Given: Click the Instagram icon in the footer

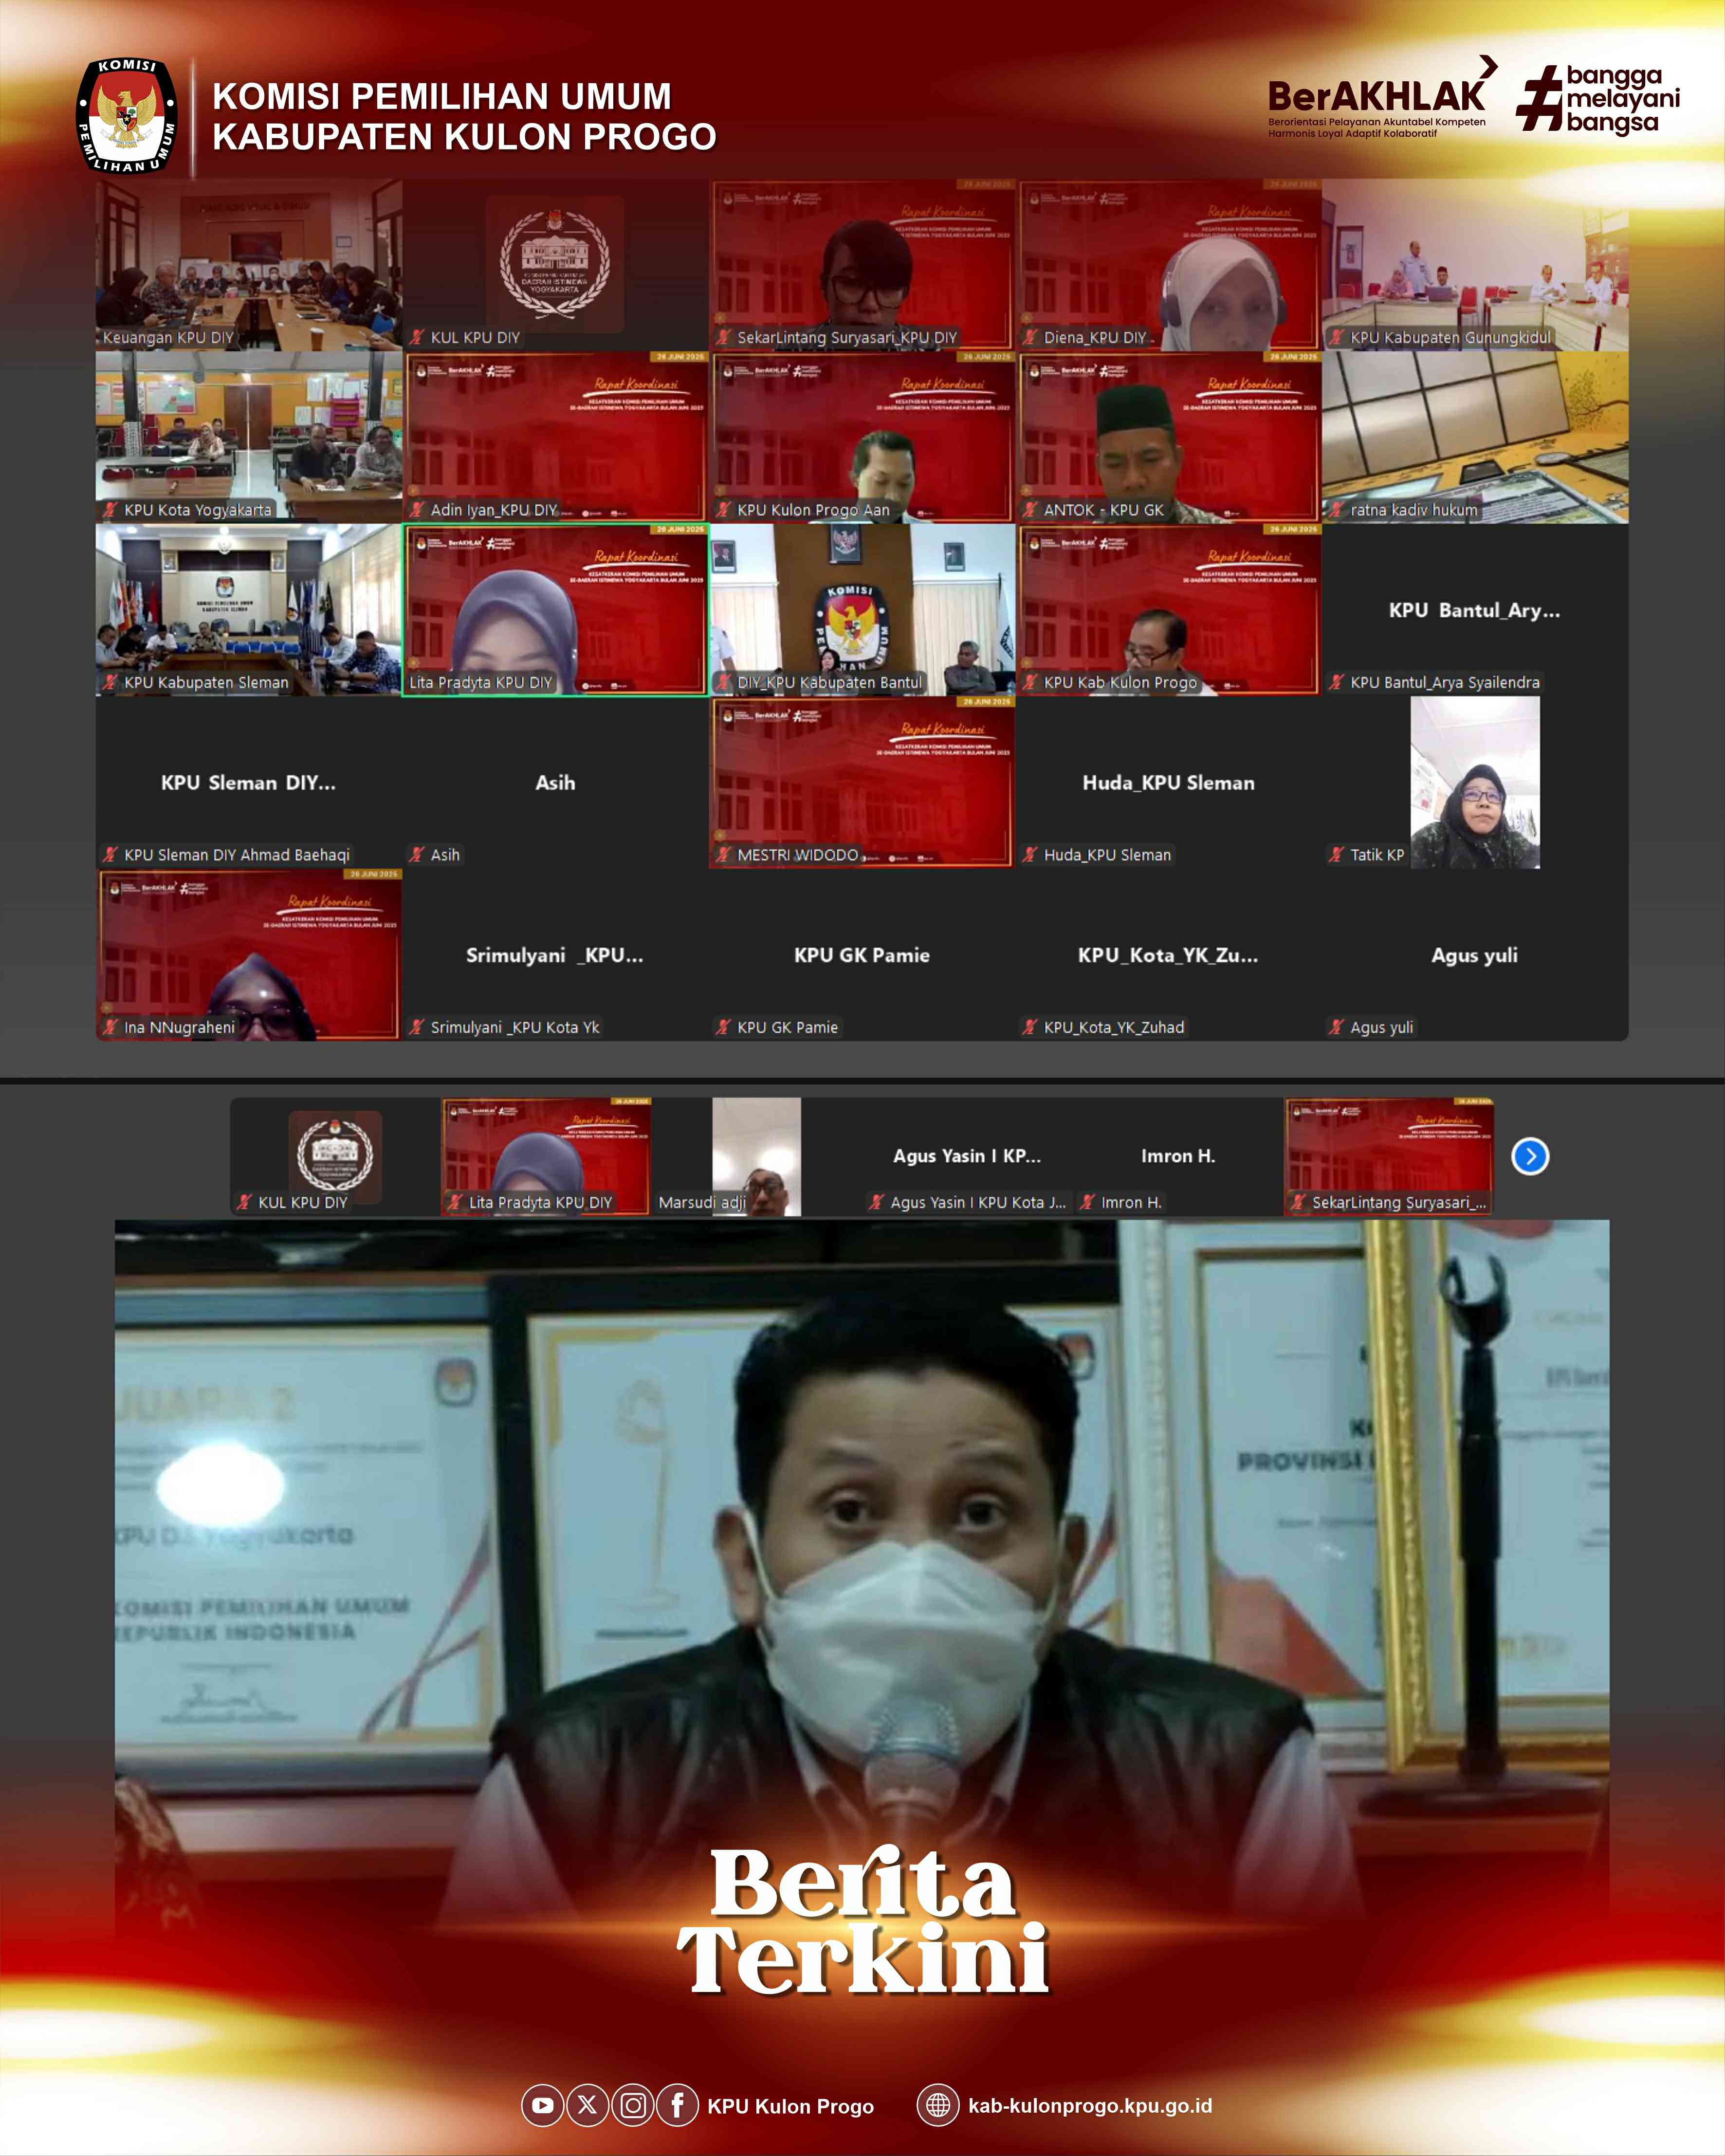Looking at the screenshot, I should click(632, 2105).
